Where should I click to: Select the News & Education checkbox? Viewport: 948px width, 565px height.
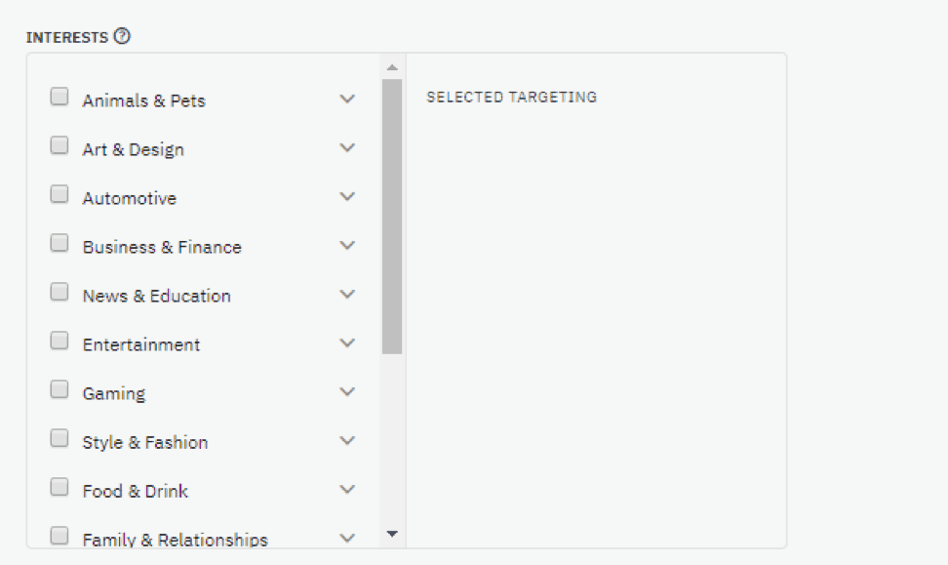click(x=59, y=292)
